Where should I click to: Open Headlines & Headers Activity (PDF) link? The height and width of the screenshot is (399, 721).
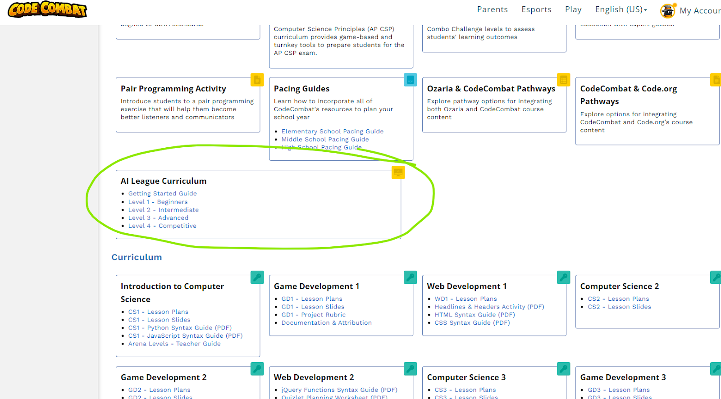click(x=489, y=307)
